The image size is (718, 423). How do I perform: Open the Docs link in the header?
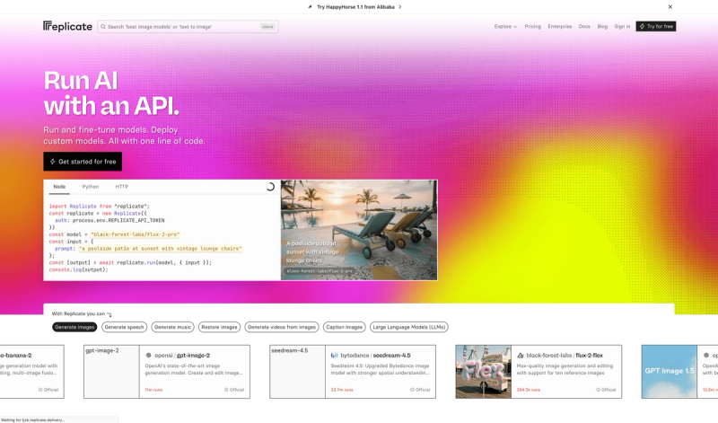pyautogui.click(x=584, y=27)
